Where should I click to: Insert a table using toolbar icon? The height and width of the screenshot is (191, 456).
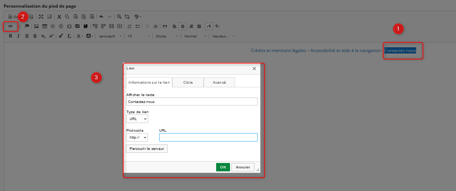[45, 26]
